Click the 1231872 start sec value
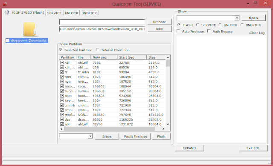 click(126, 124)
